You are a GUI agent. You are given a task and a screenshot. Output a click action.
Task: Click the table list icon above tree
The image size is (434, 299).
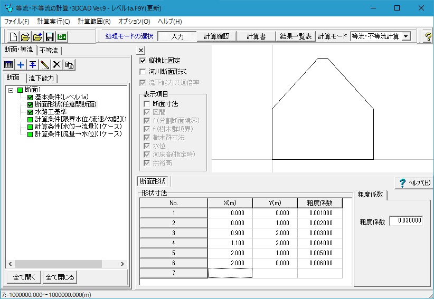click(8, 65)
